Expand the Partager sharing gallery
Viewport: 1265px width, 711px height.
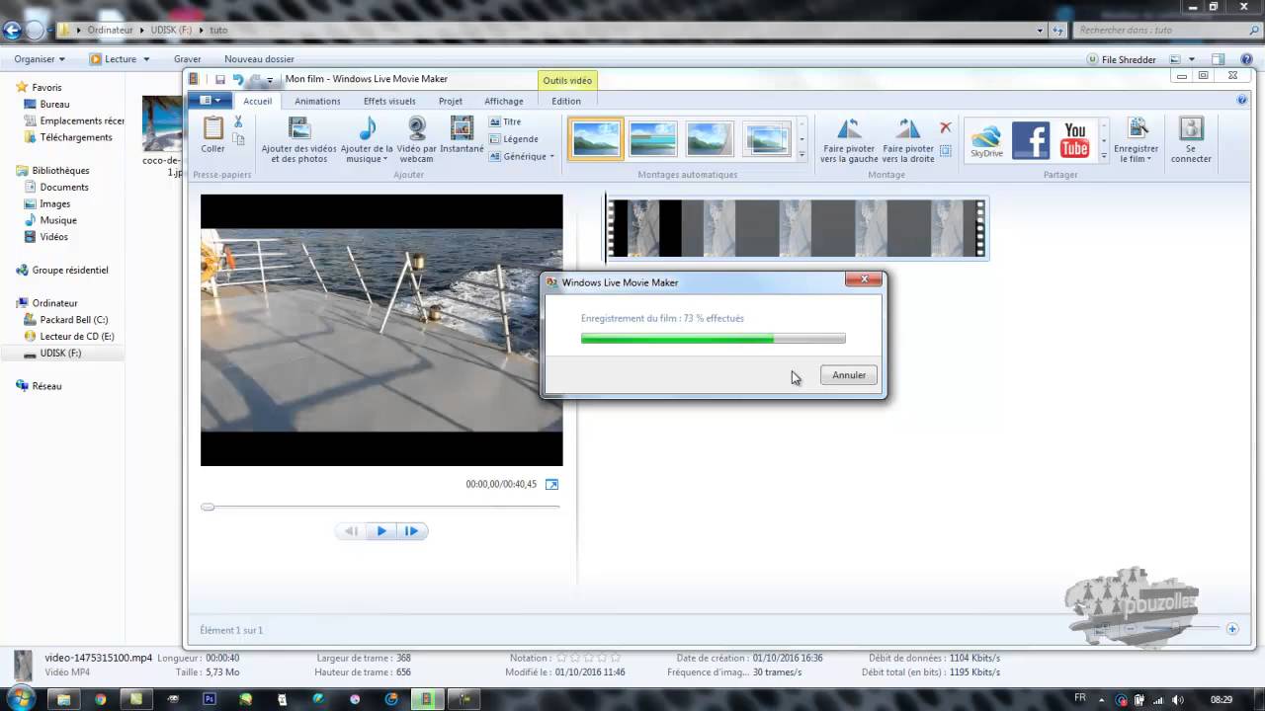pos(1104,155)
